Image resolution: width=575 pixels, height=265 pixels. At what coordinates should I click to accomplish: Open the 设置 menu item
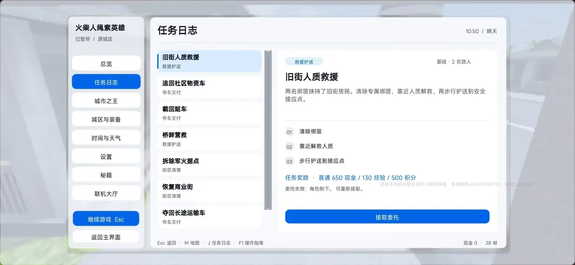tap(106, 156)
